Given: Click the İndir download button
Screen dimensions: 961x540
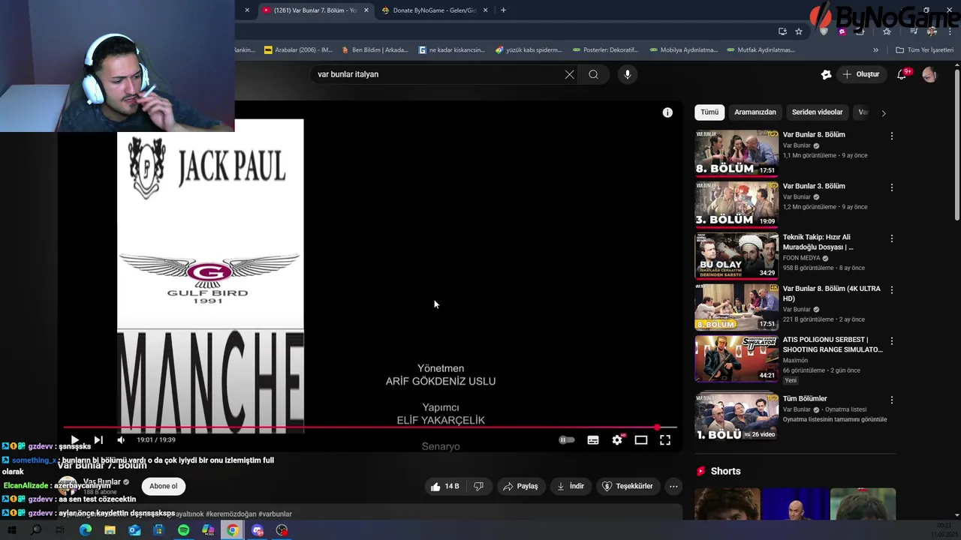Looking at the screenshot, I should 570,486.
